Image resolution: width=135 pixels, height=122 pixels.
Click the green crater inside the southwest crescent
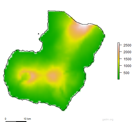25,77
